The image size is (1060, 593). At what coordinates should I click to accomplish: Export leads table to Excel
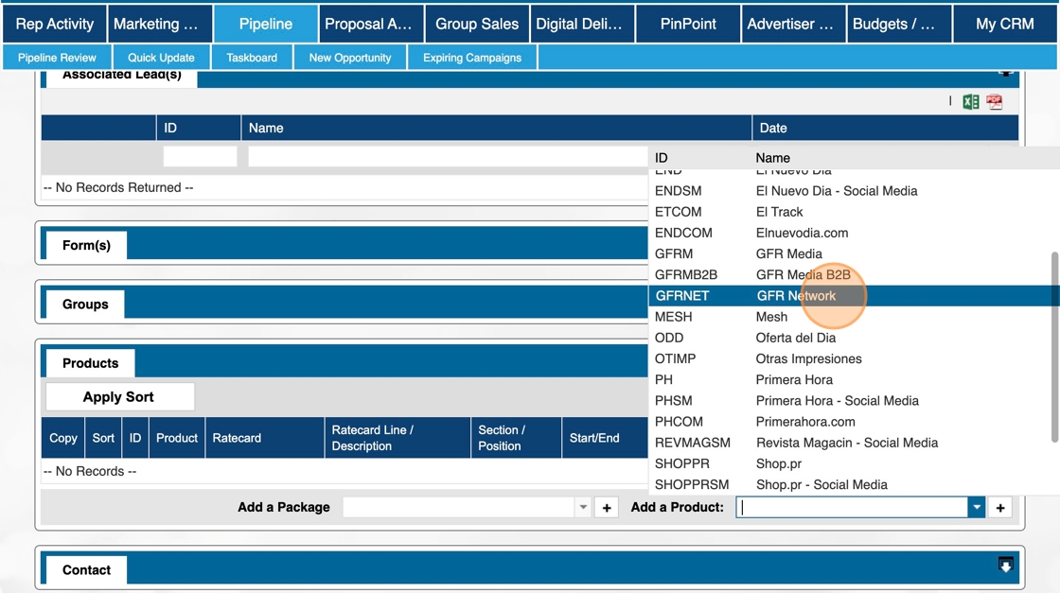[x=971, y=102]
